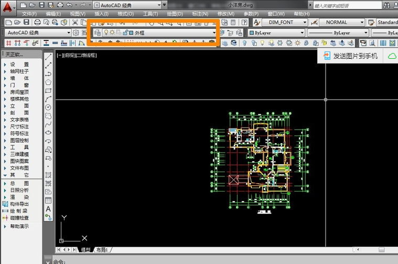398x264 pixels.
Task: Click 碰撞检查 in the 天正 panel
Action: click(16, 217)
